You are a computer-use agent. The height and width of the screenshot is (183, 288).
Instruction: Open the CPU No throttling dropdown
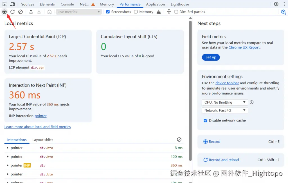point(225,102)
